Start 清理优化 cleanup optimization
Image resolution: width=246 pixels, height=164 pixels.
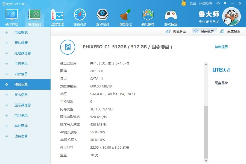(x=125, y=16)
